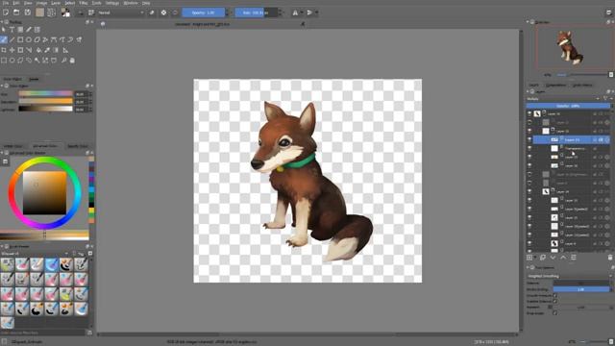The width and height of the screenshot is (615, 346).
Task: Open the brush presets chooser in toolbar
Action: [91, 12]
